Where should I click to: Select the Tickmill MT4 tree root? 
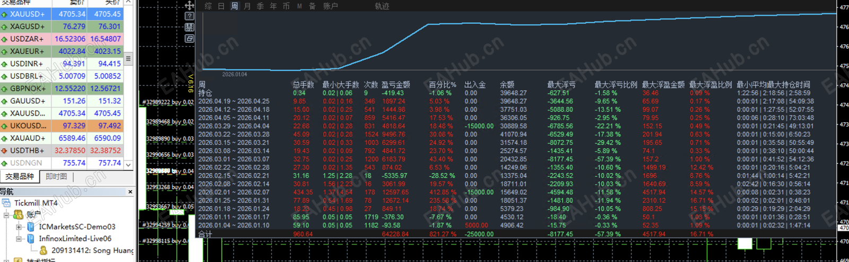(x=36, y=203)
